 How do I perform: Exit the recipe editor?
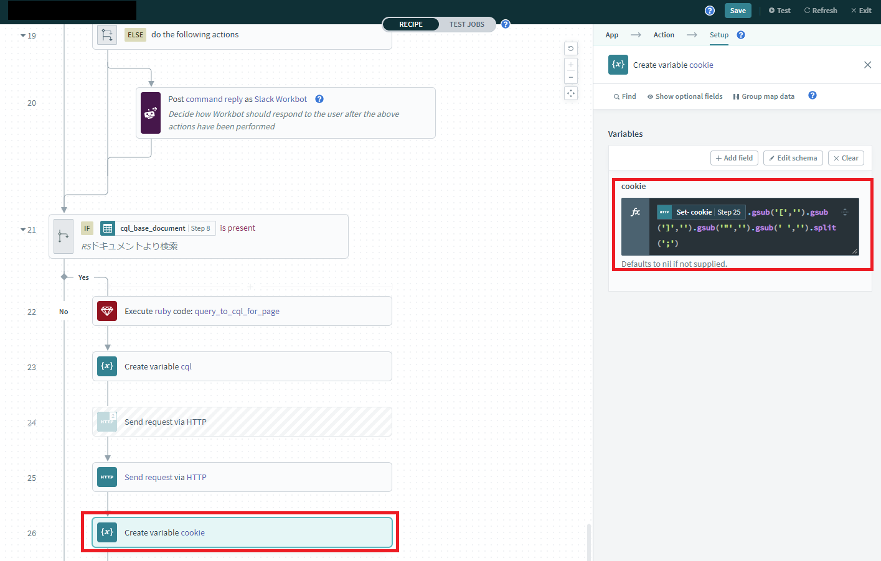861,11
